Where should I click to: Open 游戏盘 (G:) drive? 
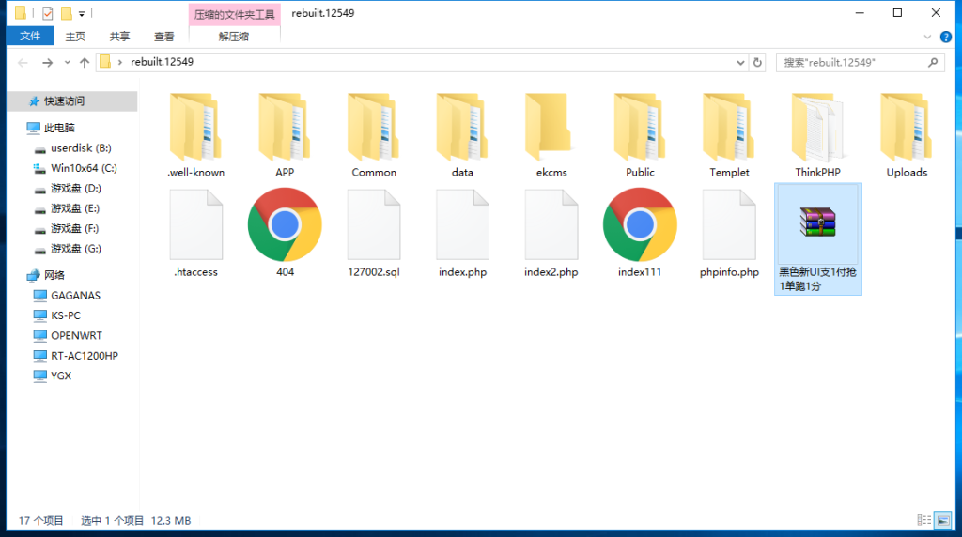tap(75, 248)
